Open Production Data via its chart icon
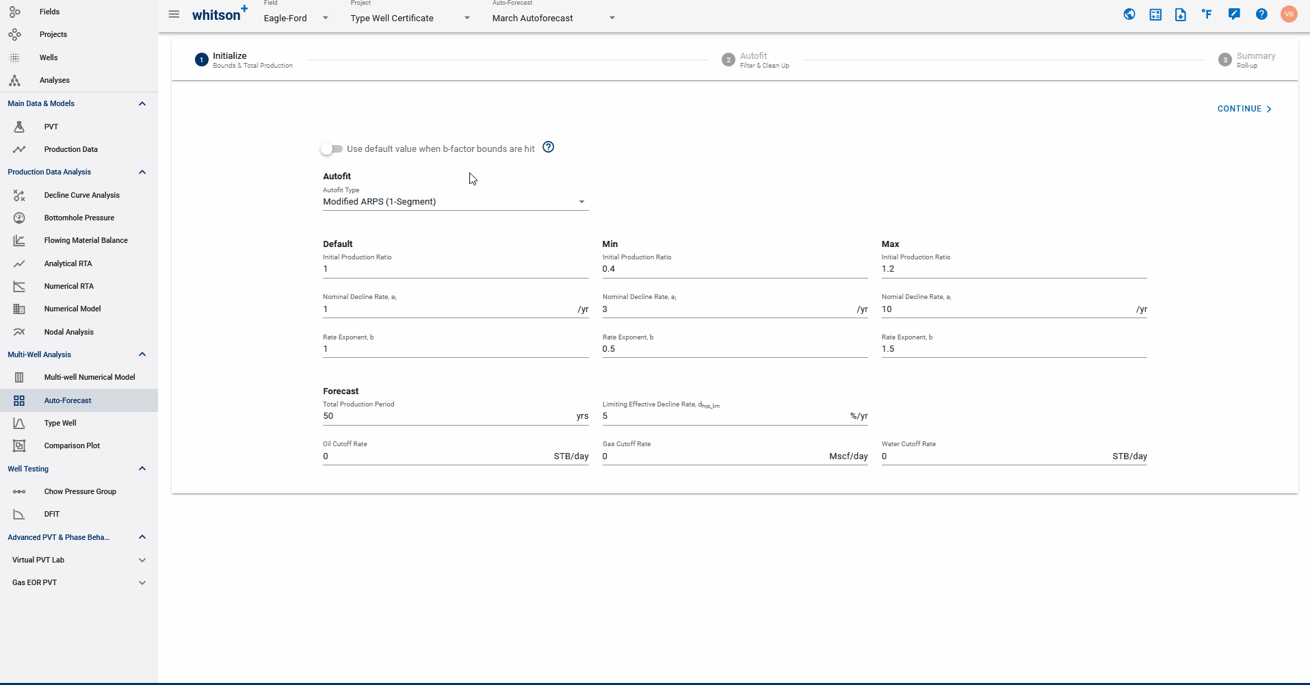 point(19,149)
